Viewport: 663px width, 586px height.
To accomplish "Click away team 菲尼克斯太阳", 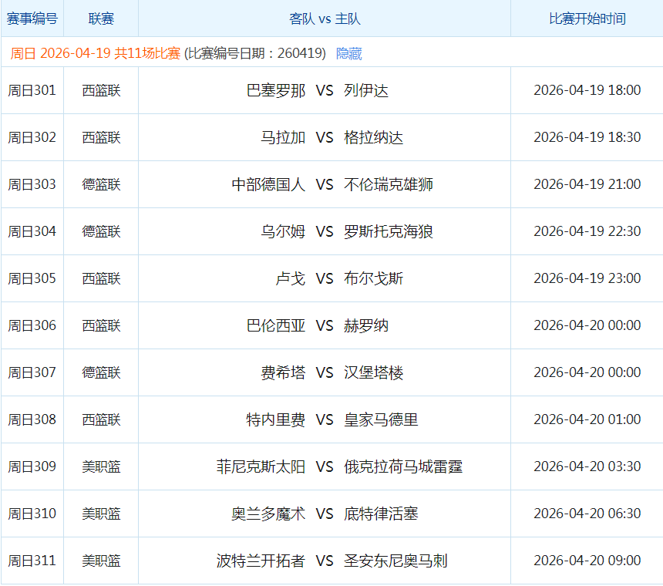I will point(261,466).
